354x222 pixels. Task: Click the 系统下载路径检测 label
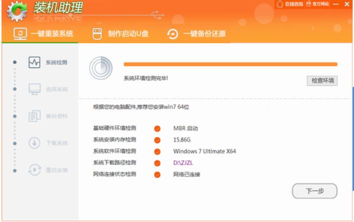click(114, 163)
